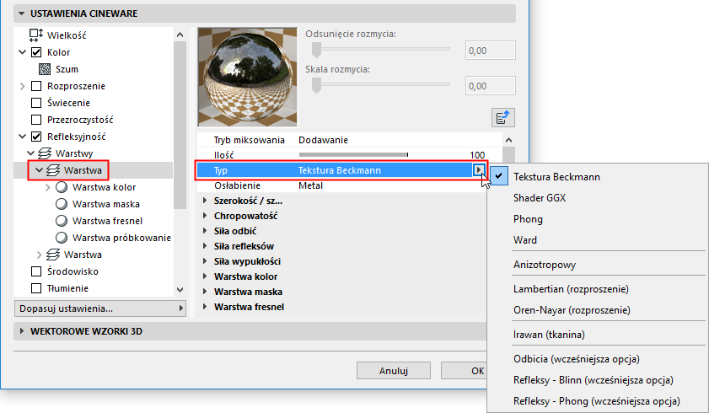The width and height of the screenshot is (709, 413).
Task: Click the tree scrollbar down arrow
Action: coord(180,290)
